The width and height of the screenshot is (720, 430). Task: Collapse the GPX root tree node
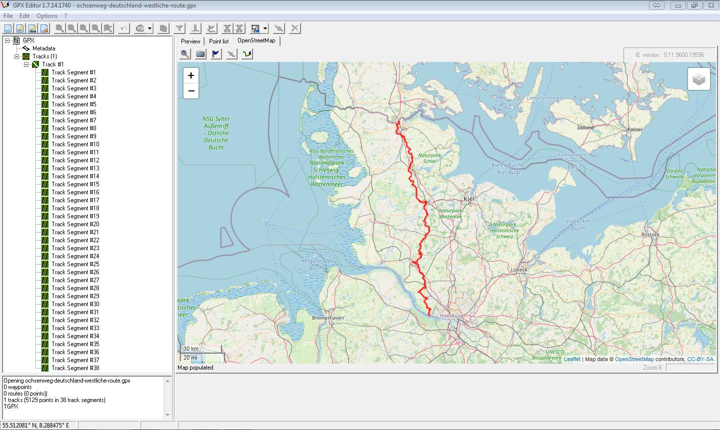[x=7, y=40]
